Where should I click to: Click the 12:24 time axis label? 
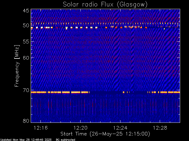(120, 128)
